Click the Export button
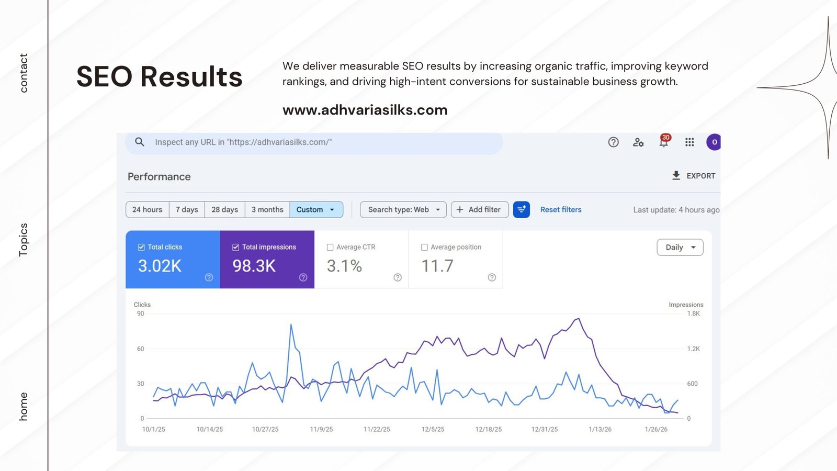Viewport: 837px width, 471px height. 693,176
